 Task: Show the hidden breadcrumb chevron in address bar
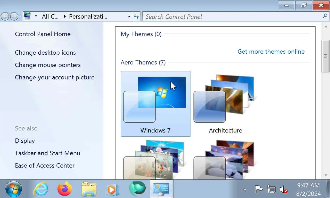pyautogui.click(x=36, y=16)
